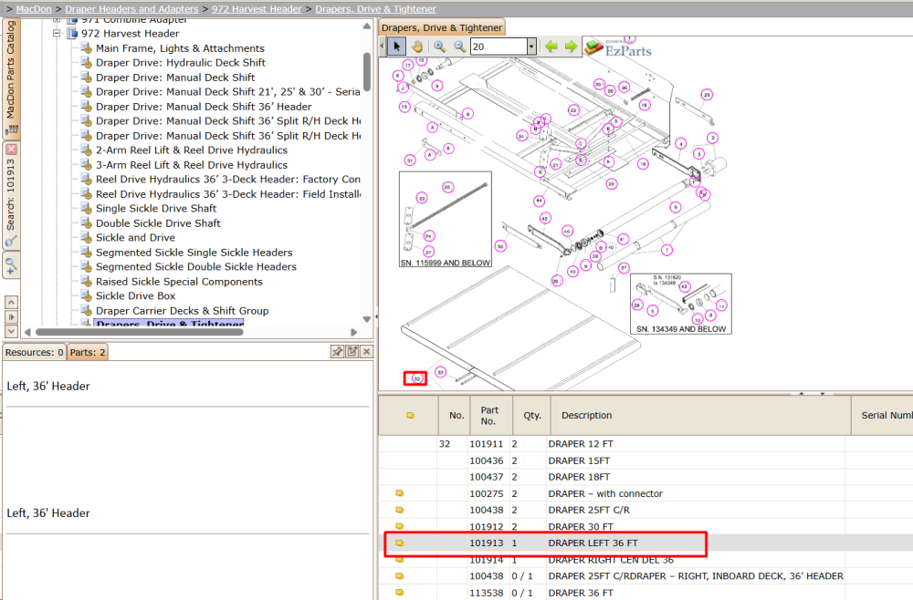This screenshot has width=913, height=600.
Task: Select the pointer arrow tool in diagram toolbar
Action: (397, 47)
